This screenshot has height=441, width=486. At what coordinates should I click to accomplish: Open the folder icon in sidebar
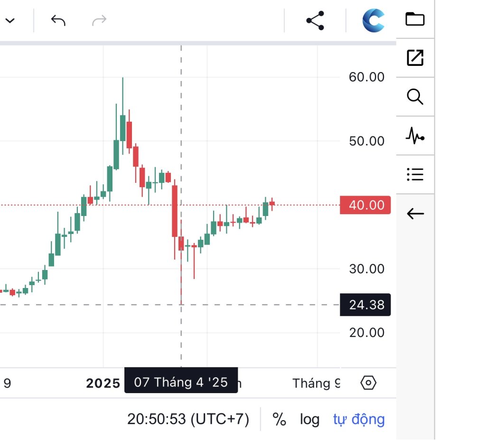pyautogui.click(x=415, y=19)
